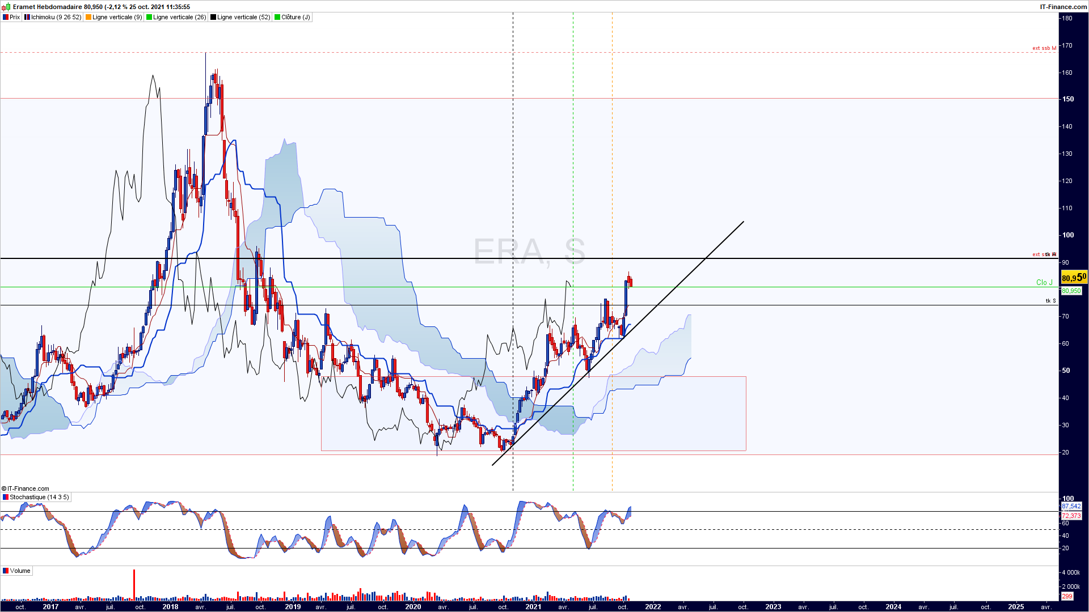Open the Ichimoku (9 26 52) indicator icon
The image size is (1089, 612).
27,18
